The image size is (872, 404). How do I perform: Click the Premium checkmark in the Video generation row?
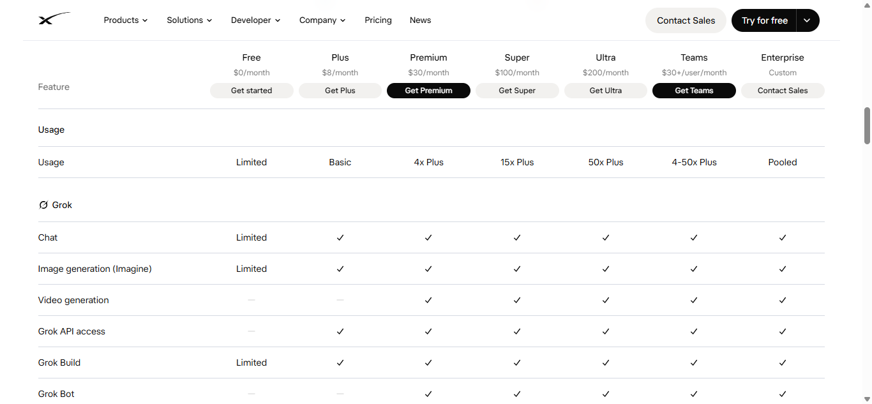pos(428,300)
